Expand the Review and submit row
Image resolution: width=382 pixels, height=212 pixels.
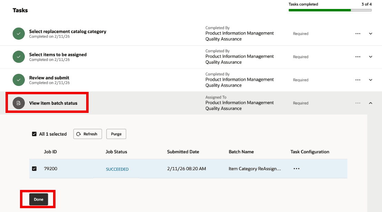(x=371, y=80)
